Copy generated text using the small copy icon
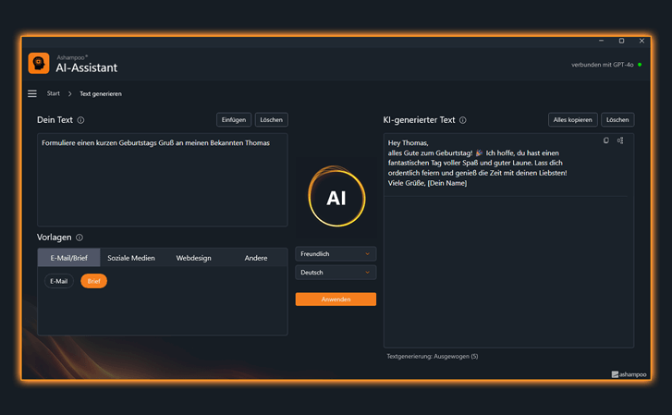672x415 pixels. [x=606, y=141]
